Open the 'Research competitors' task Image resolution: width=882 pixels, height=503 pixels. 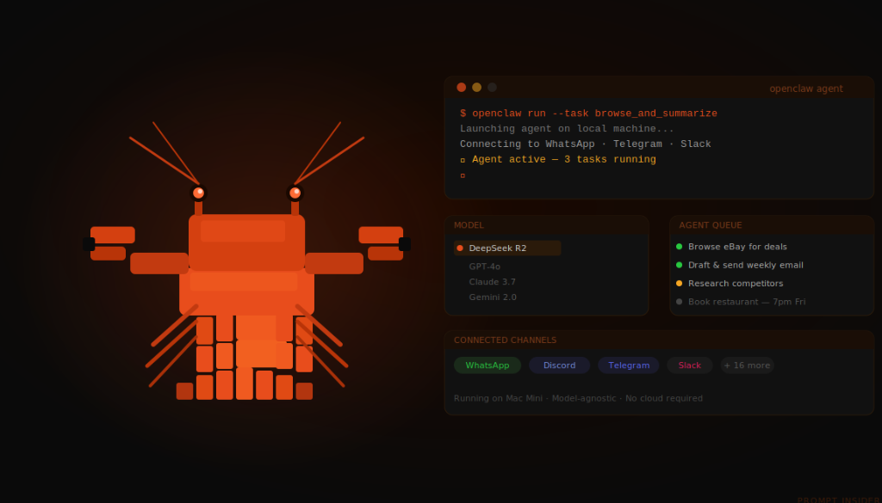[736, 284]
